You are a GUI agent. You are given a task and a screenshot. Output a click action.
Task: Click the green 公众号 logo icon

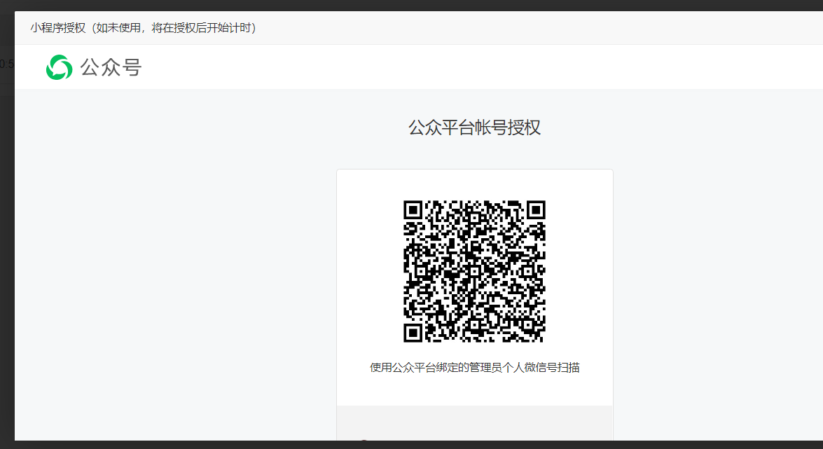pos(60,67)
